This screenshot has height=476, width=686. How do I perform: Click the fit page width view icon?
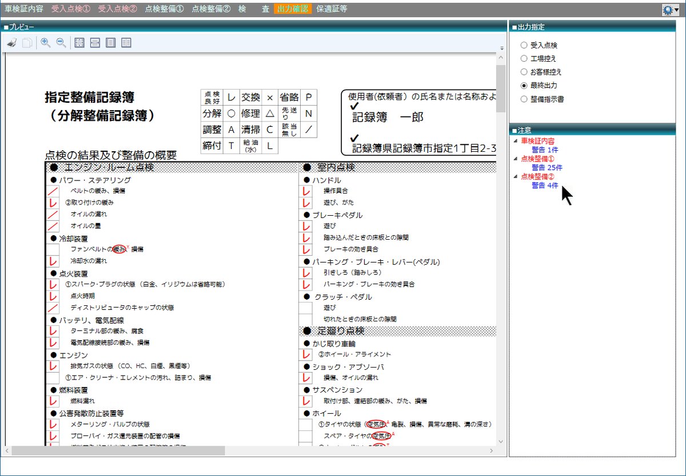pyautogui.click(x=95, y=43)
